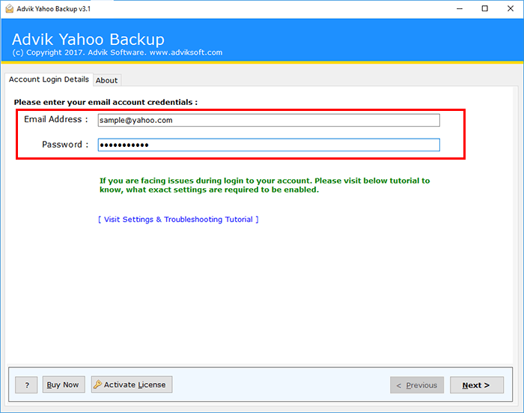Go back with the Previous button
The height and width of the screenshot is (413, 524).
coord(417,385)
